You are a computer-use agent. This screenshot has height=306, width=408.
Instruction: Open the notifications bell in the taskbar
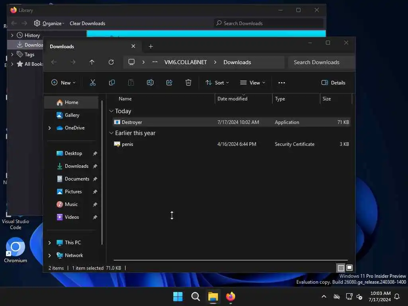pyautogui.click(x=397, y=296)
